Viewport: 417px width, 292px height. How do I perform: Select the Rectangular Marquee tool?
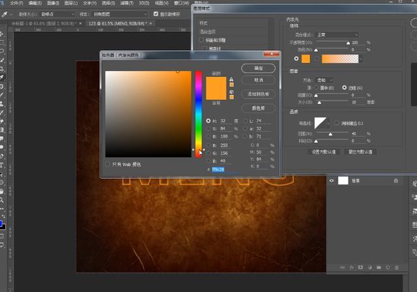pyautogui.click(x=2, y=42)
